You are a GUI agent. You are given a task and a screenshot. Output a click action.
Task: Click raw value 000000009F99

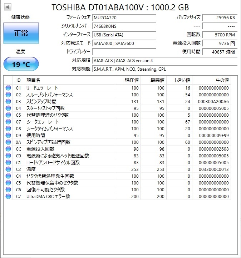tap(214, 135)
